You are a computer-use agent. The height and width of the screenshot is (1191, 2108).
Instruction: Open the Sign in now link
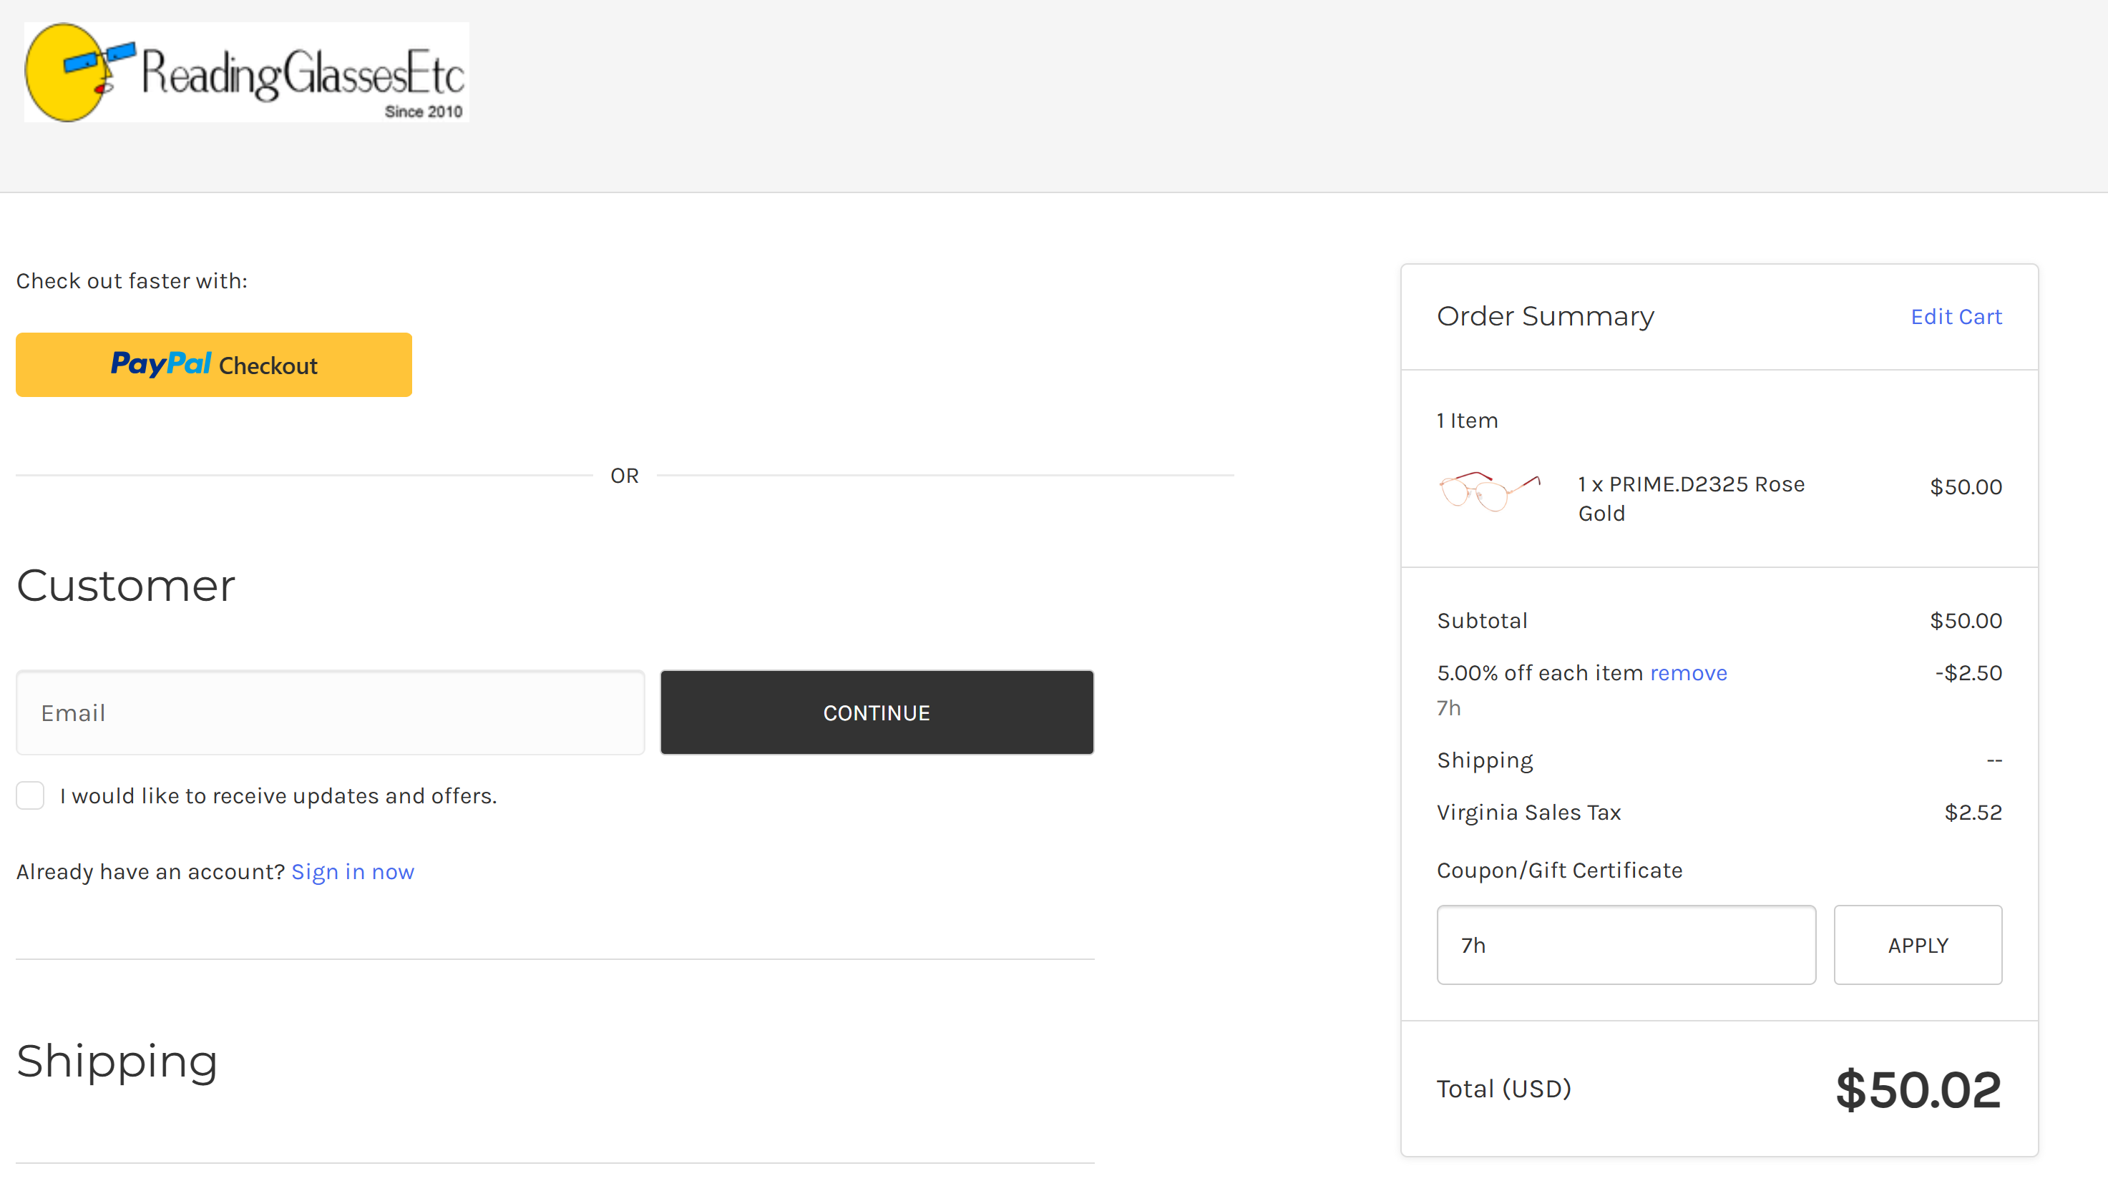click(352, 872)
